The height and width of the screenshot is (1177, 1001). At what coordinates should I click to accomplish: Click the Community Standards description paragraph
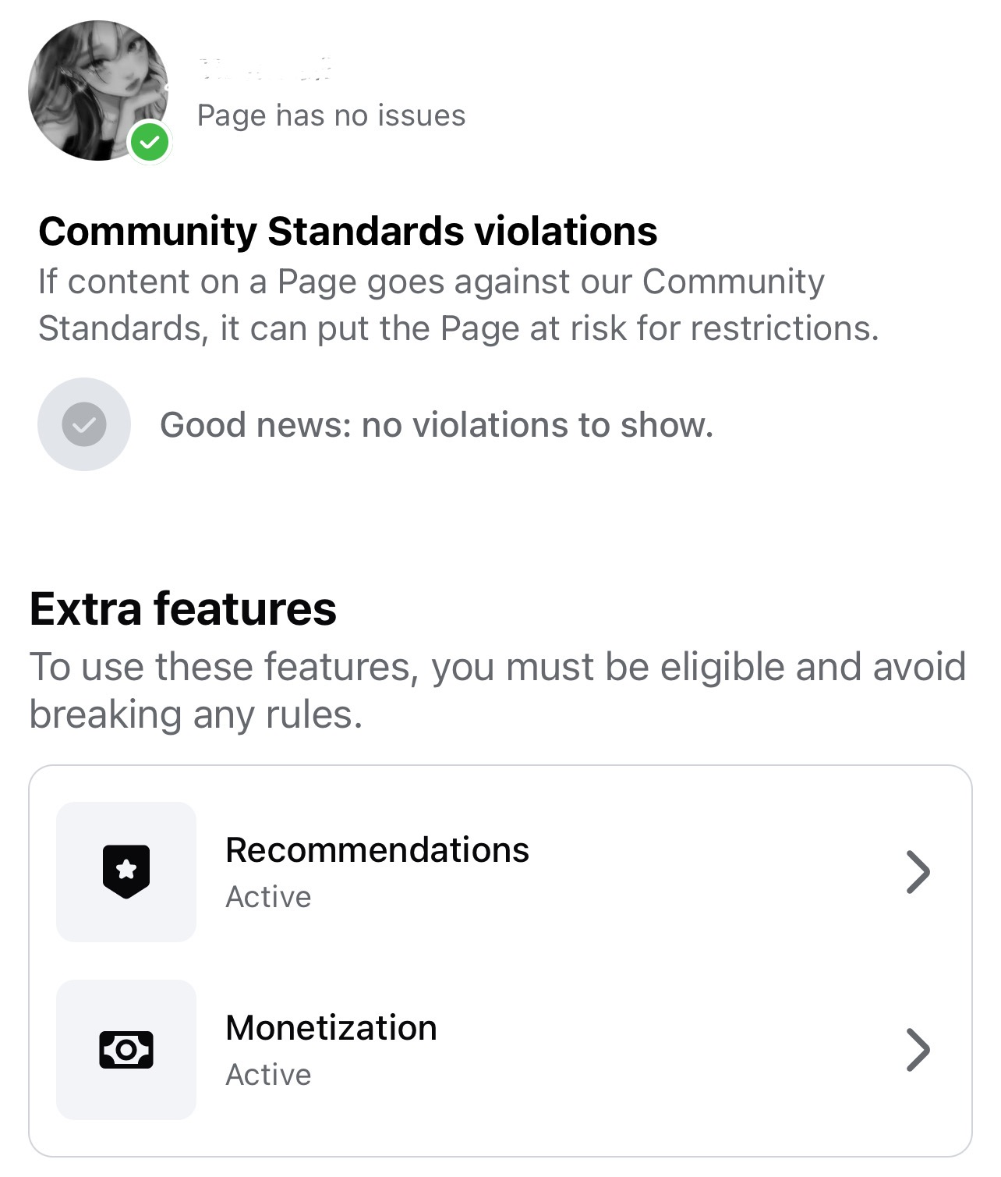(x=458, y=305)
